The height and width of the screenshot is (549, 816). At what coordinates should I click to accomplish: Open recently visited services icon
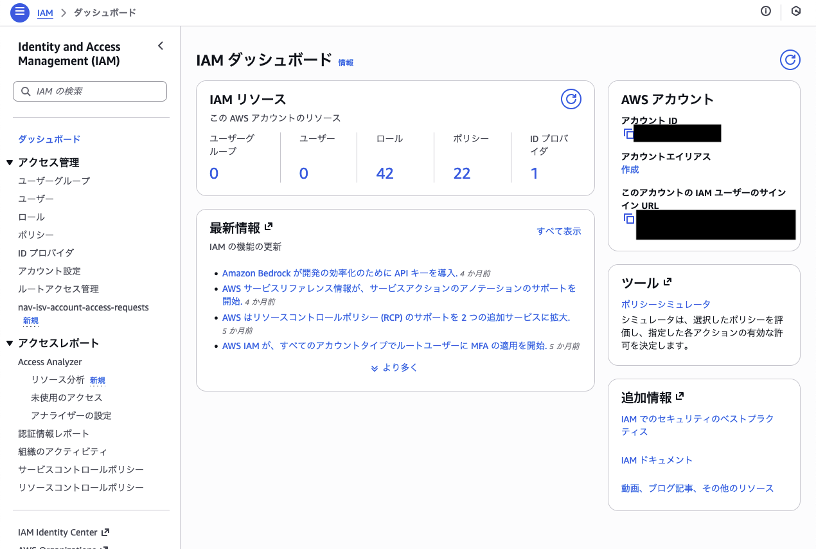pos(797,11)
